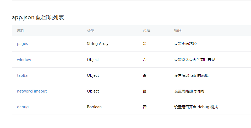Click the app.json 配置项列表 heading

click(38, 17)
